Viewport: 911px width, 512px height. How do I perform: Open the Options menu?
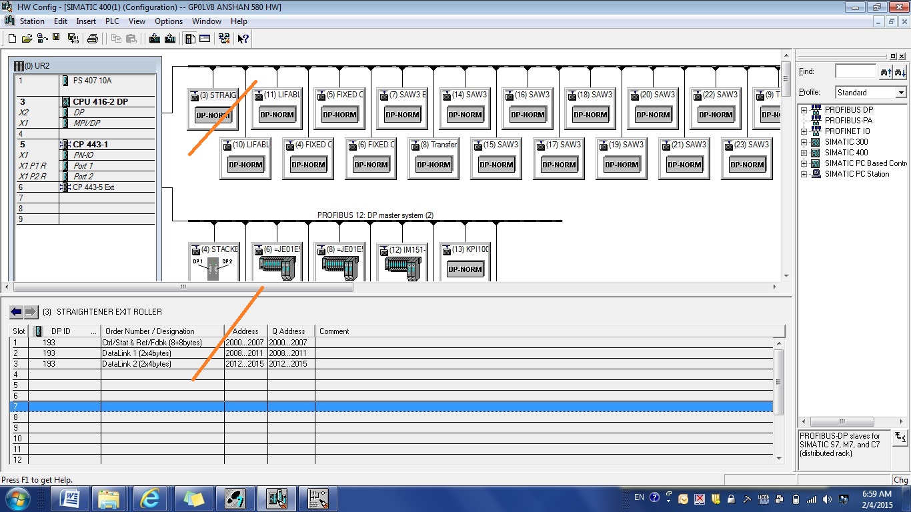tap(169, 21)
